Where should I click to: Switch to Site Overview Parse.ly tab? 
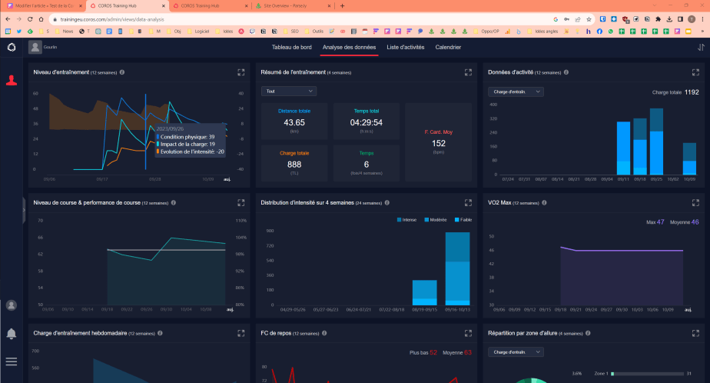pyautogui.click(x=294, y=6)
